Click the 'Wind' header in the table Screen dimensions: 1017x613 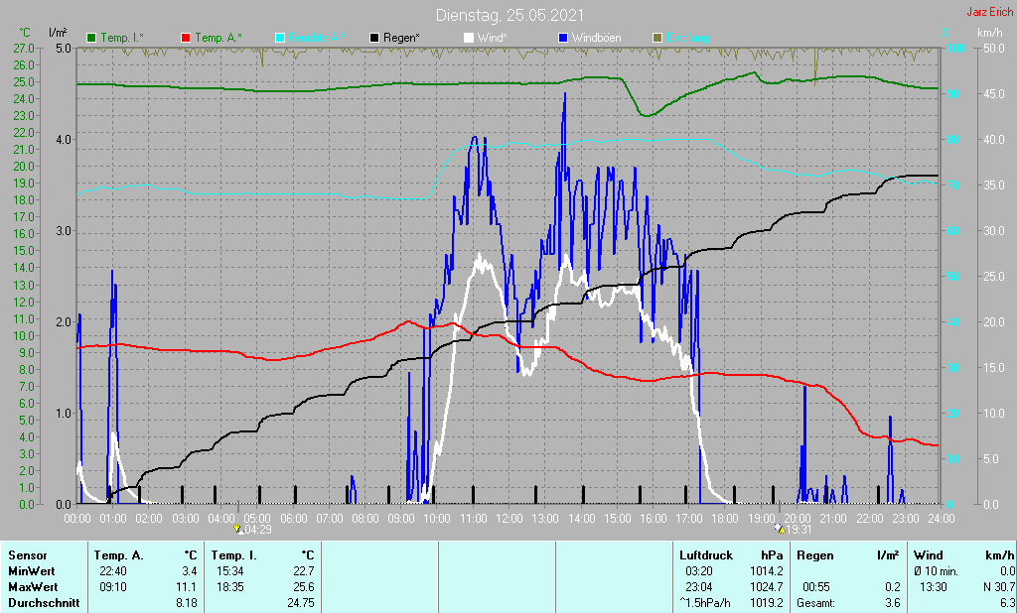coord(929,555)
